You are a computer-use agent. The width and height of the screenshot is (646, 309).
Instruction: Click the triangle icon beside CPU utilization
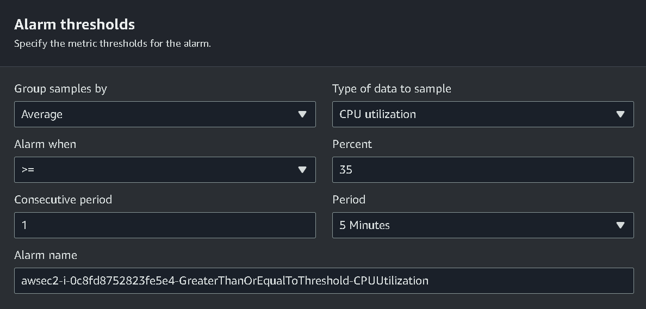[620, 114]
